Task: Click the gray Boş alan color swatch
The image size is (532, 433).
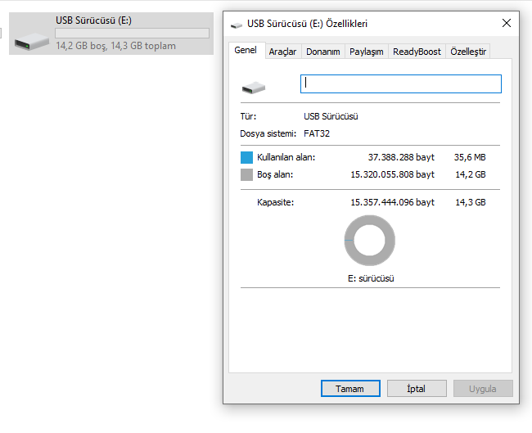Action: coord(247,174)
